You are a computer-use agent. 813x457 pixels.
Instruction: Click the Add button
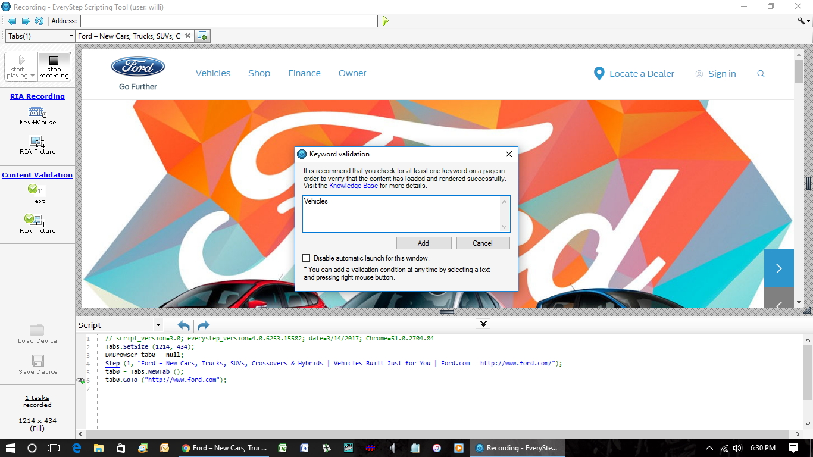(x=423, y=243)
